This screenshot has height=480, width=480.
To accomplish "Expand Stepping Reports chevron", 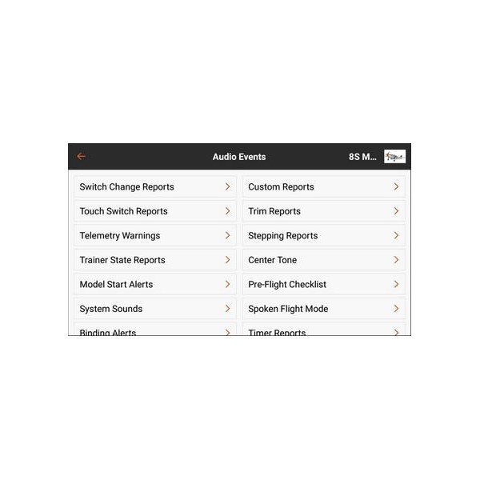I will 396,236.
